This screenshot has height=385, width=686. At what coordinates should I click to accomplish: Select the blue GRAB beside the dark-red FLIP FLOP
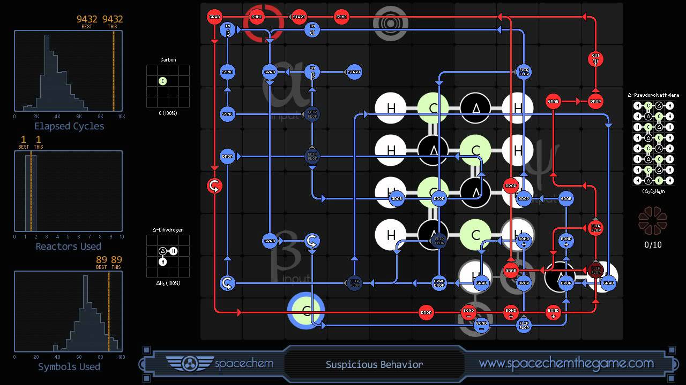coord(608,283)
